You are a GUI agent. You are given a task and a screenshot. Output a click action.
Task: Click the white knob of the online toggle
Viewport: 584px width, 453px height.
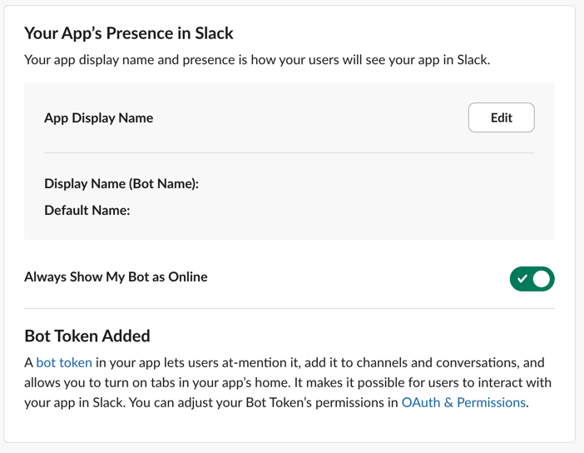(x=542, y=279)
